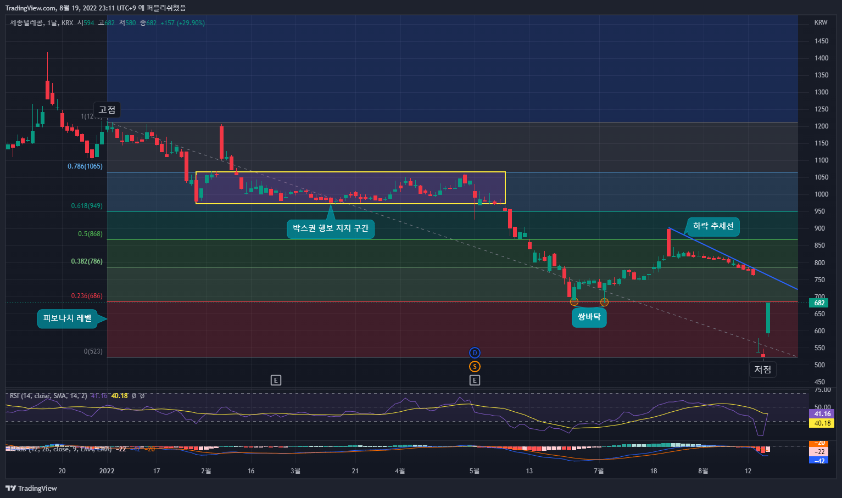Click the pink MACD histogram tag −22

(819, 452)
